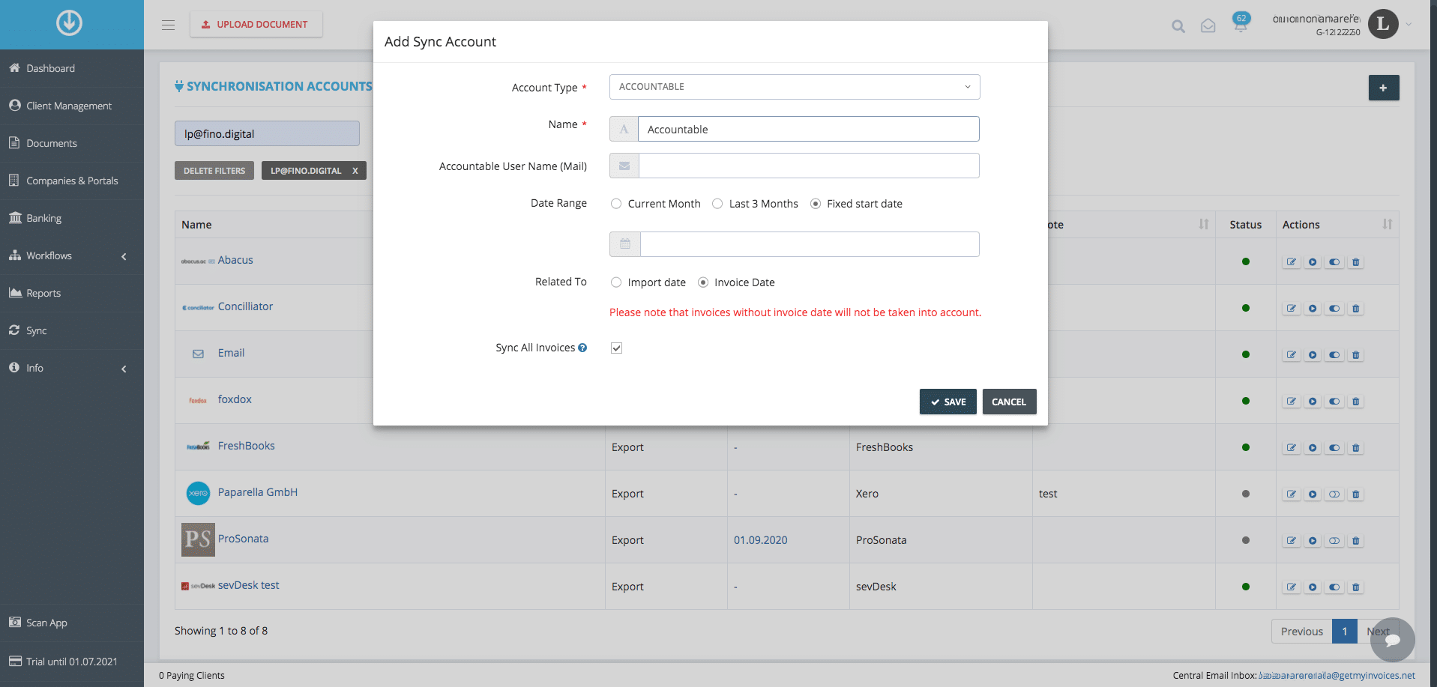This screenshot has width=1437, height=687.
Task: Sort table by Actions column arrows
Action: coord(1388,224)
